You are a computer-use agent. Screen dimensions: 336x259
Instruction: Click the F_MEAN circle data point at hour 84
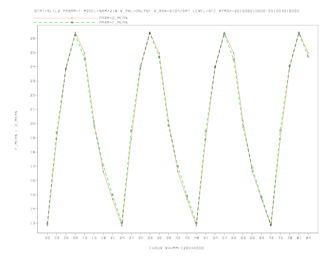pyautogui.click(x=308, y=57)
